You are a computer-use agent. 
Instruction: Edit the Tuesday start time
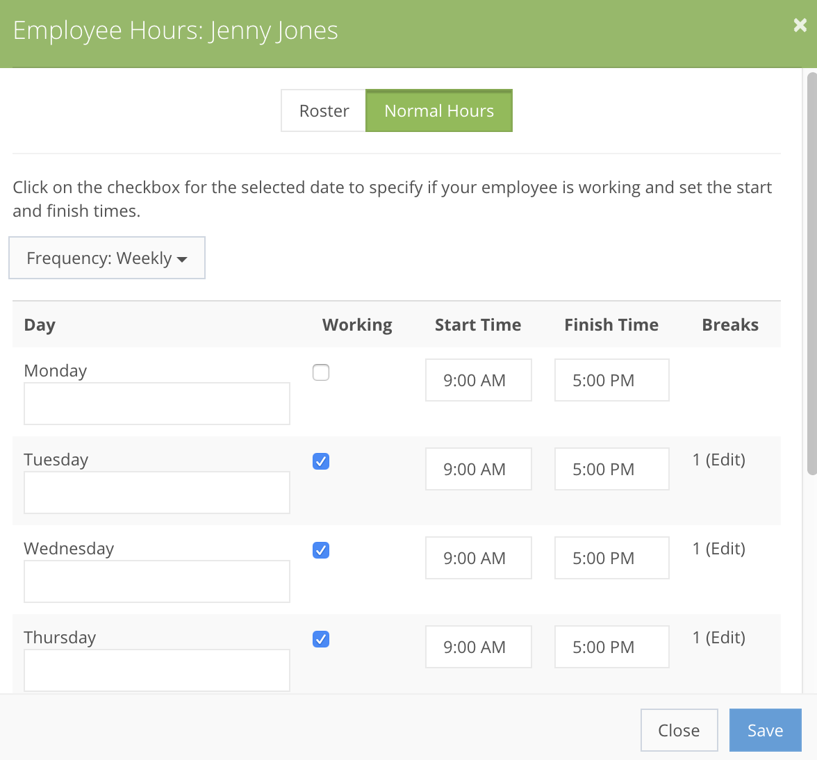coord(478,470)
